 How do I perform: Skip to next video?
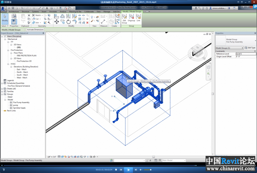pyautogui.click(x=136, y=170)
